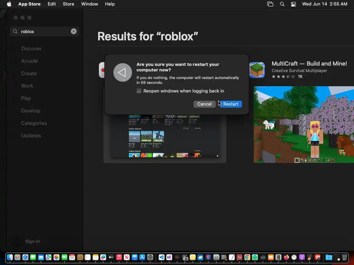Open Visual Studio Code from the Dock

161,257
